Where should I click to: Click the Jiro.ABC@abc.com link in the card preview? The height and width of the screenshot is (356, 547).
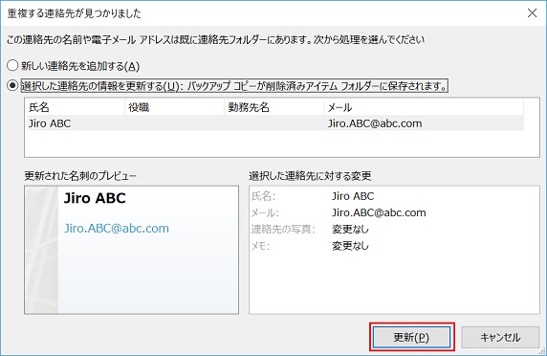117,228
